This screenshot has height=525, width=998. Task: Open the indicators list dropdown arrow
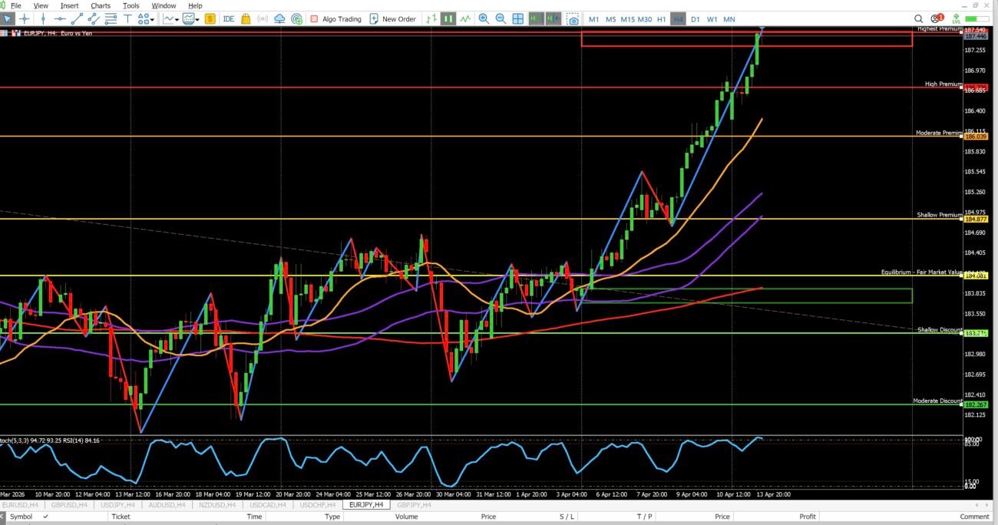(x=177, y=19)
